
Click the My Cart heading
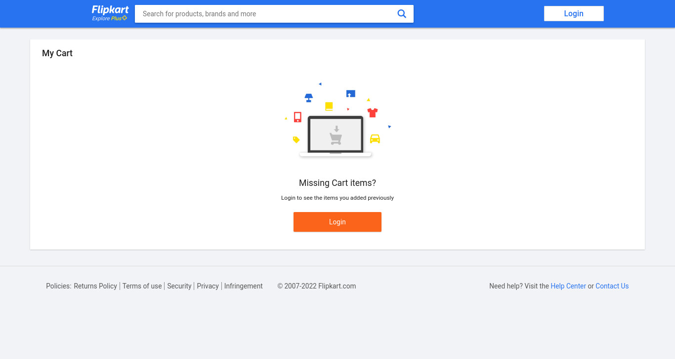[x=57, y=53]
